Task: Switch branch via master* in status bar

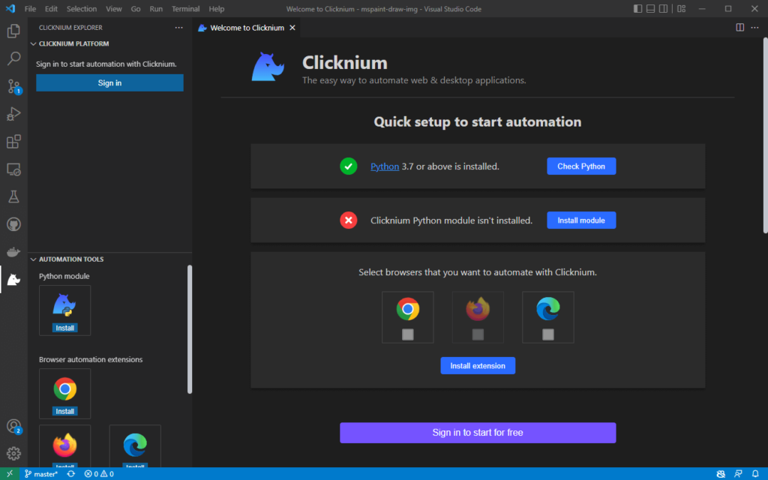Action: [41, 474]
